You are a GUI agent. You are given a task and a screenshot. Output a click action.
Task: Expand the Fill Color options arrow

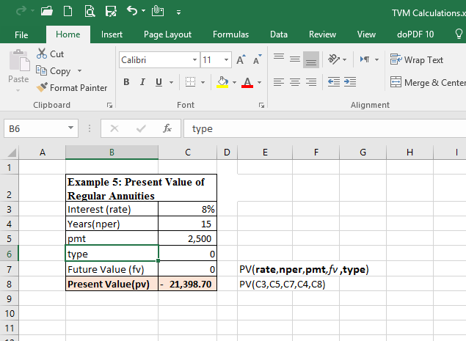(x=234, y=82)
